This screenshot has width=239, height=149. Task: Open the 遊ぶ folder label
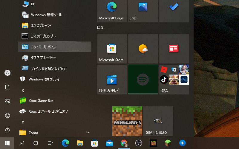165,91
